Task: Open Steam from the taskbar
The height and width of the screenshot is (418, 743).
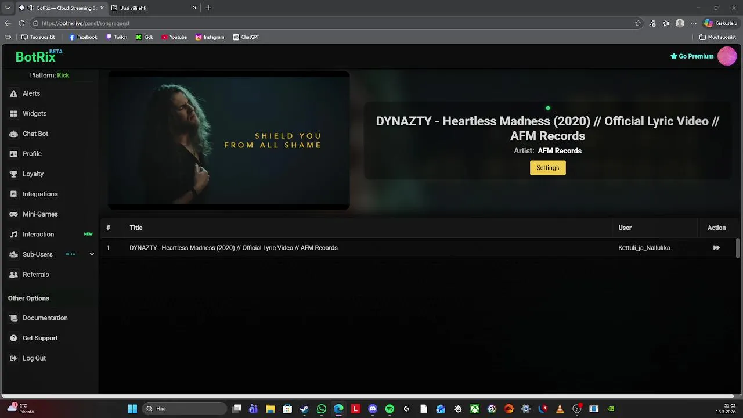Action: tap(304, 409)
